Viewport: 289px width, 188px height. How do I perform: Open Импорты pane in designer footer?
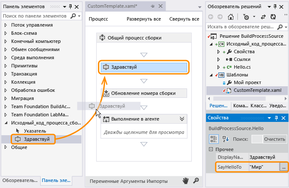pyautogui.click(x=157, y=181)
